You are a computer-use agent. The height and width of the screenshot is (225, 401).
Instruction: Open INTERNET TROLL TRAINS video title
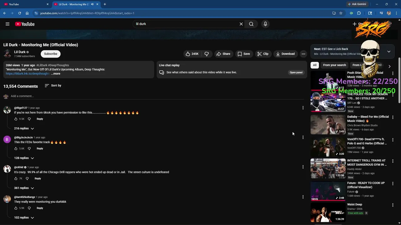click(x=367, y=162)
